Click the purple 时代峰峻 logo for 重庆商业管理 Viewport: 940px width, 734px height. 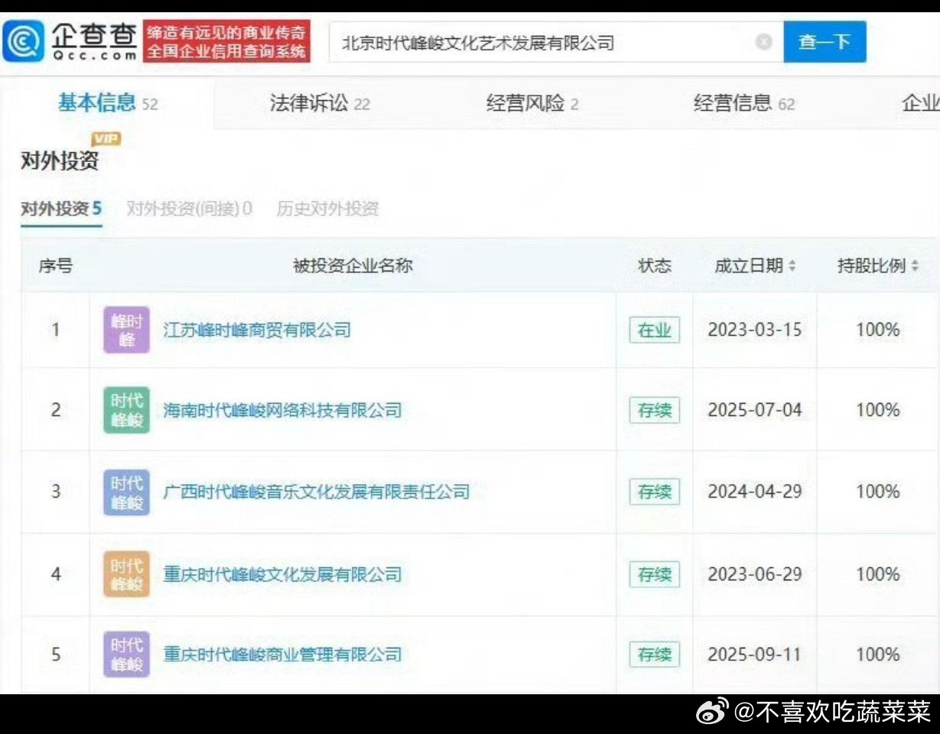pos(126,654)
